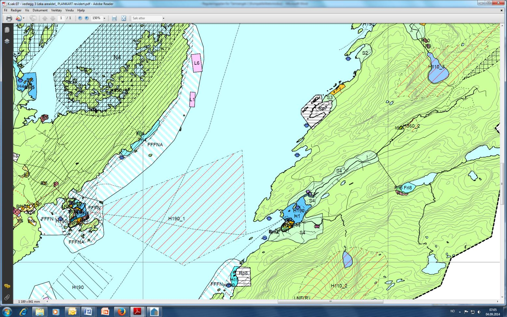Click the greyed comment bubbles toolbar icon
The width and height of the screenshot is (507, 317).
pos(33,18)
